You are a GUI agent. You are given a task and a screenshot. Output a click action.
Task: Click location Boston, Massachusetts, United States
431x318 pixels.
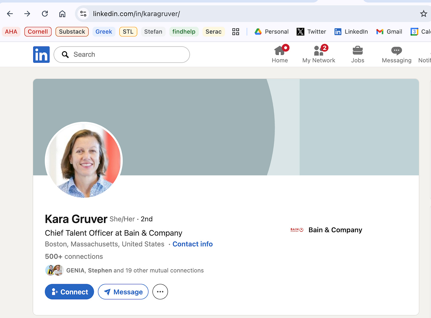104,244
